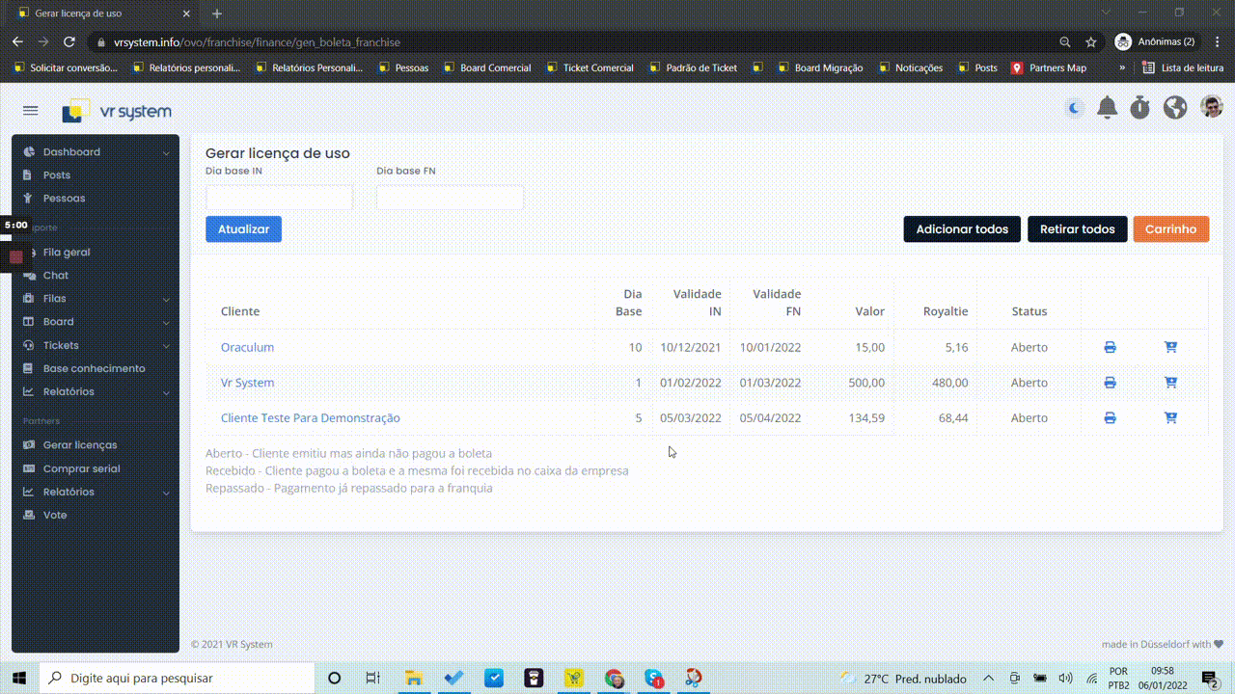Open Gerar licenças in sidebar
The width and height of the screenshot is (1235, 694).
click(x=79, y=445)
